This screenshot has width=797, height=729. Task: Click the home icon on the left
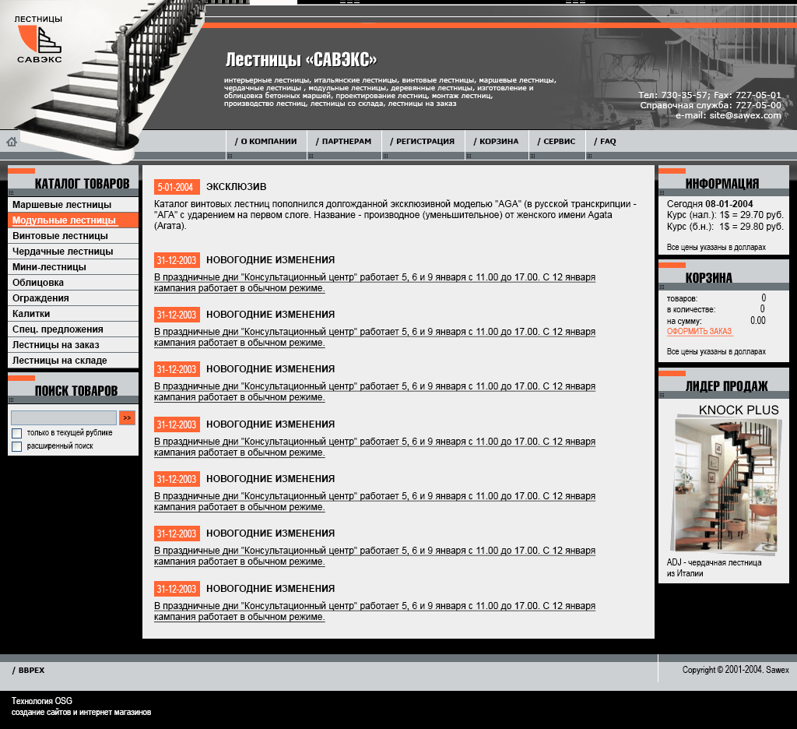click(12, 142)
